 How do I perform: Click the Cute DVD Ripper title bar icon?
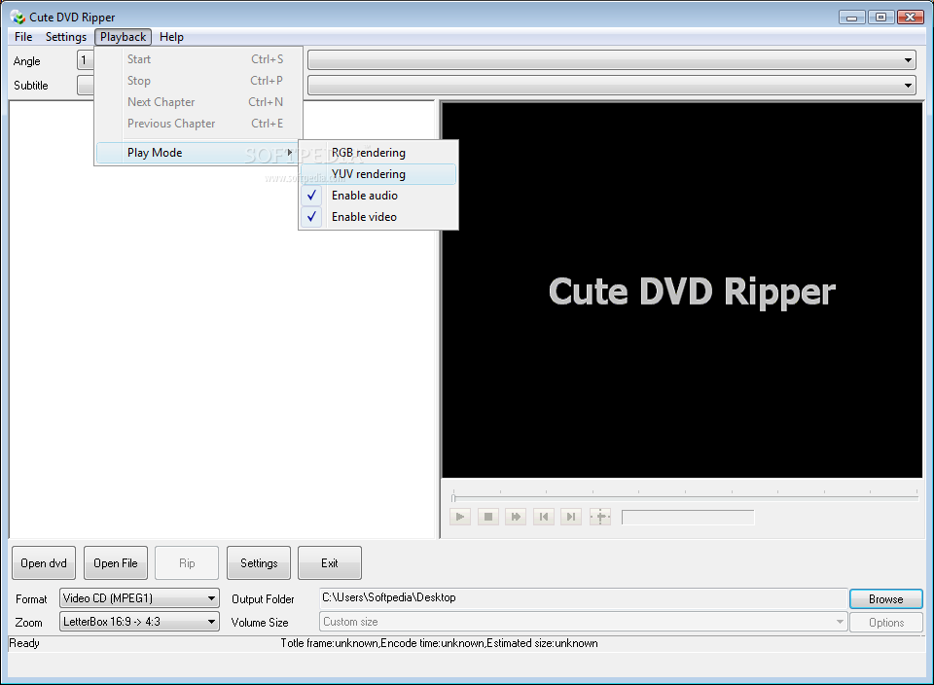click(x=18, y=17)
